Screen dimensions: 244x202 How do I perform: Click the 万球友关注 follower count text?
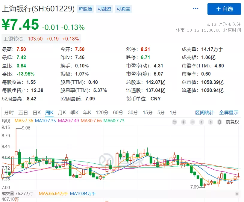click(224, 24)
